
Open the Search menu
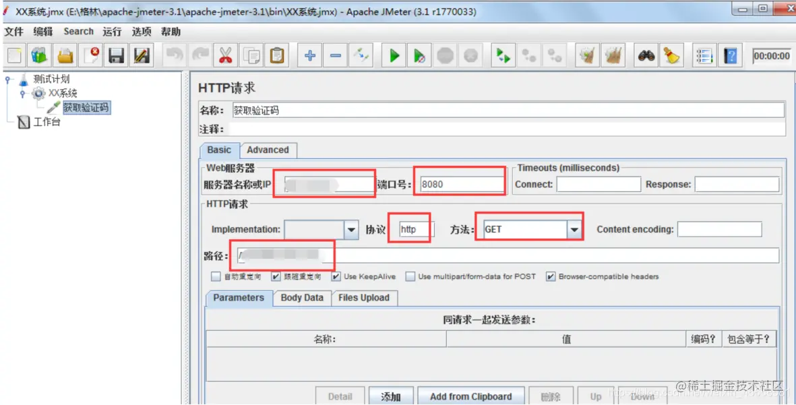pos(78,32)
